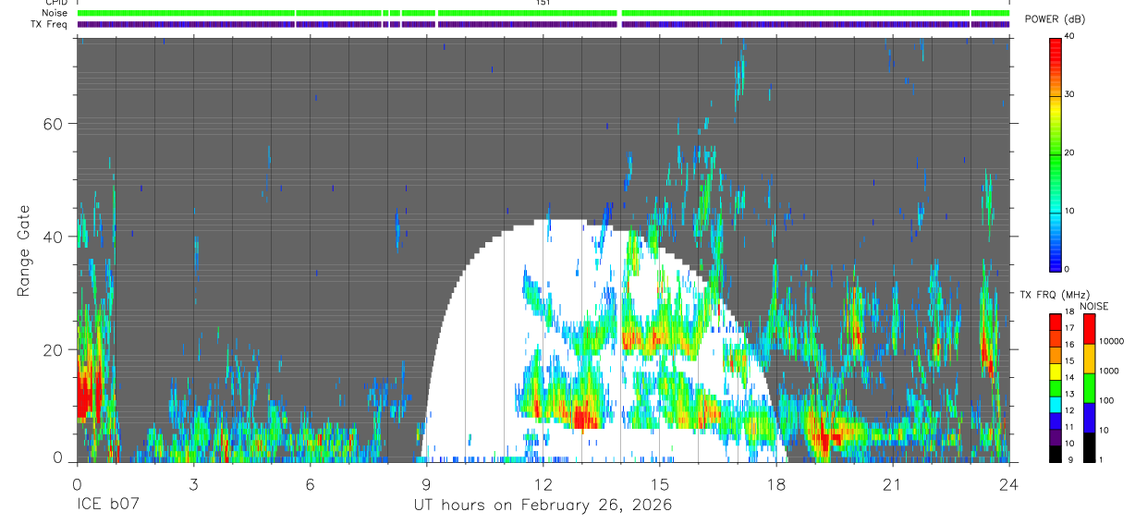Click the blue bottom of POWER color bar
Viewport: 1135px width, 524px height.
pyautogui.click(x=1056, y=259)
